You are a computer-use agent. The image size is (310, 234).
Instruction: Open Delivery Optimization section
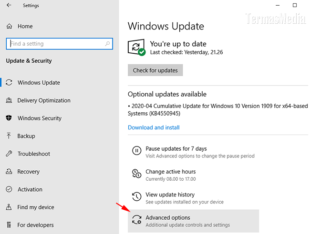coord(44,100)
